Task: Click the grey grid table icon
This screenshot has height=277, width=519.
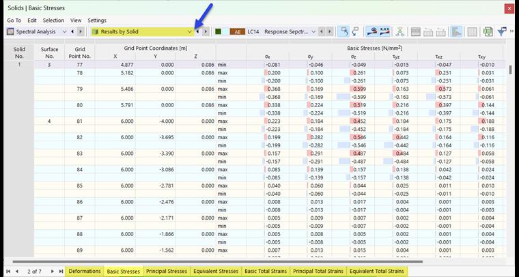Action: (x=472, y=32)
